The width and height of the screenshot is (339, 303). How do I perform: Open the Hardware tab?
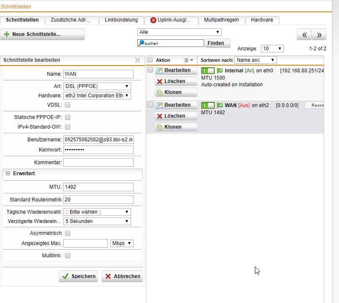[x=262, y=20]
